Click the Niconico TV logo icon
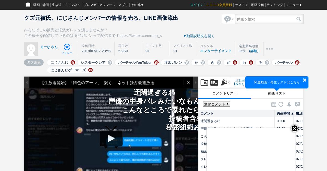 pos(28,5)
